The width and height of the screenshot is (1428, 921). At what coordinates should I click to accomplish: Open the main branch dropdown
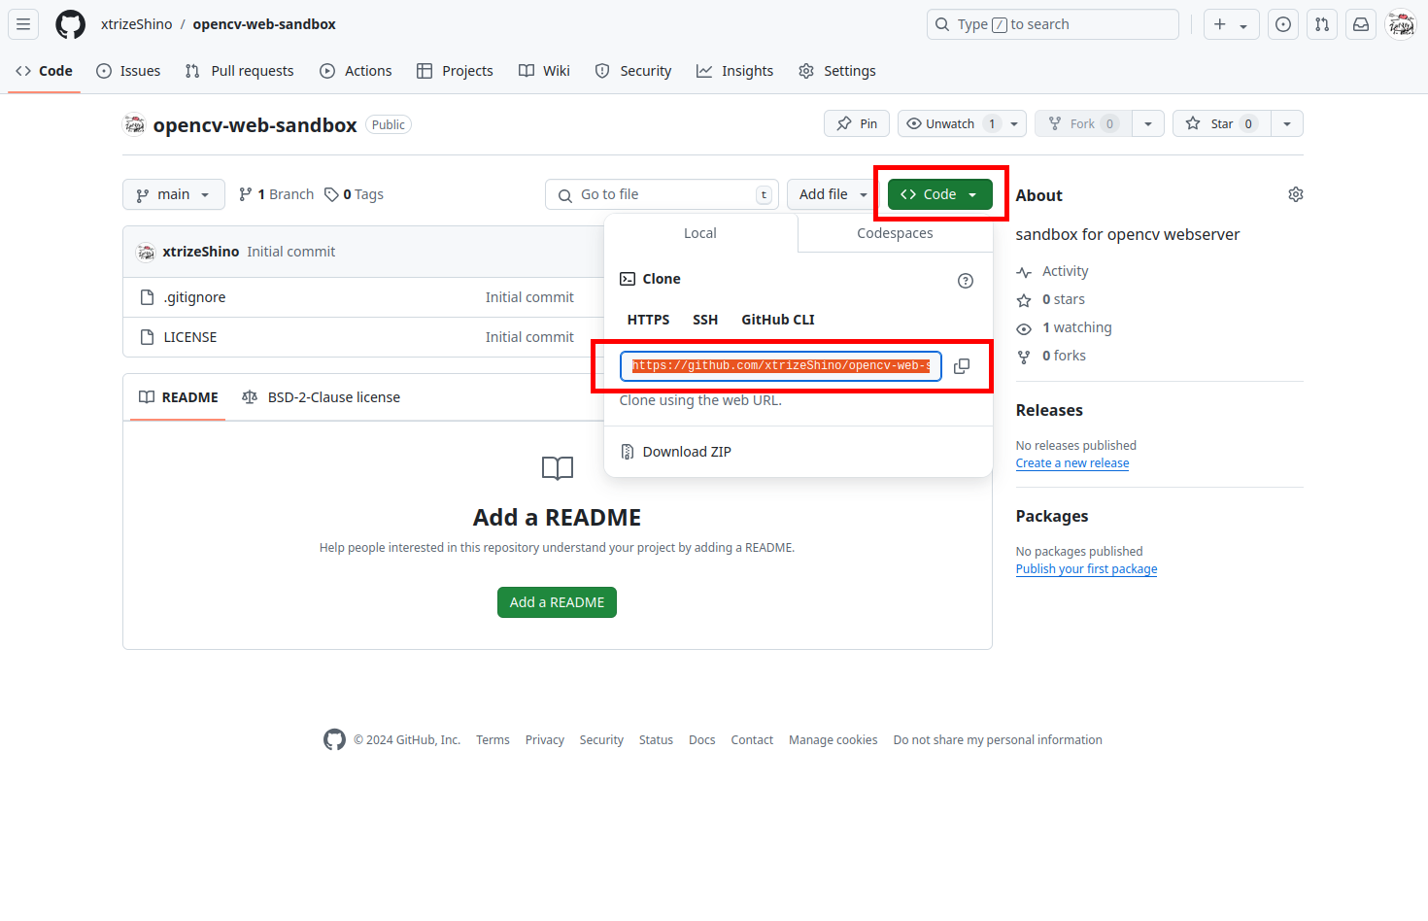pyautogui.click(x=173, y=194)
